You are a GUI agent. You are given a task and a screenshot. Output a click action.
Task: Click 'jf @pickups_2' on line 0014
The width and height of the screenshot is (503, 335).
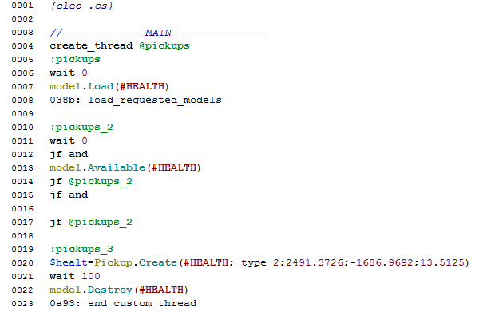91,182
